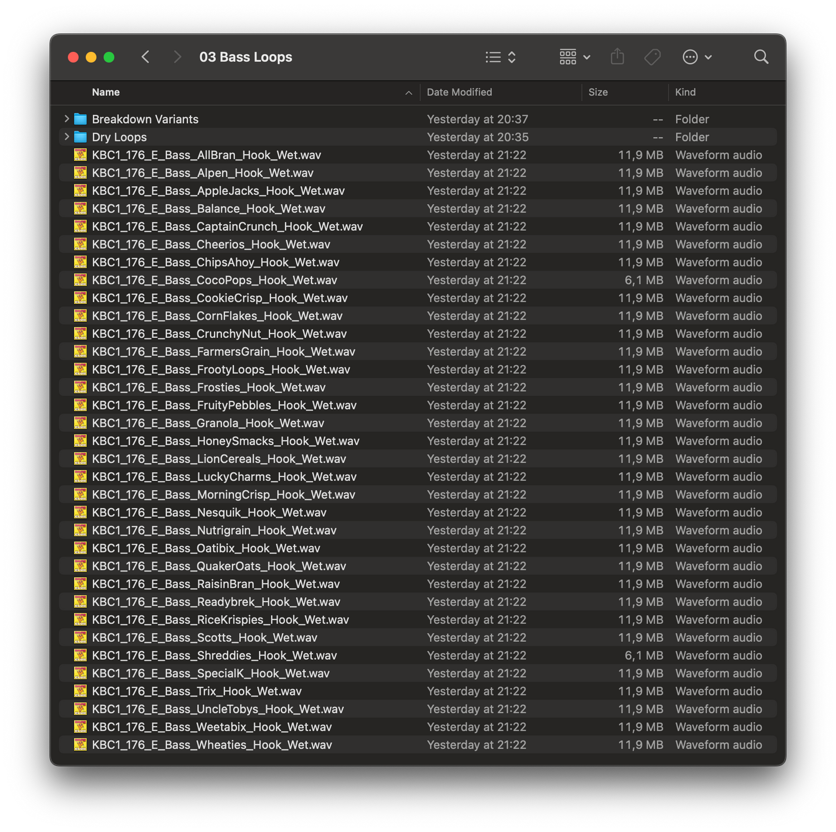This screenshot has width=836, height=832.
Task: Expand the Dry Loops folder
Action: pos(66,137)
